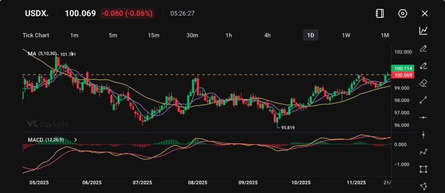445x193 pixels.
Task: Open chart settings hexagon icon
Action: tap(402, 13)
